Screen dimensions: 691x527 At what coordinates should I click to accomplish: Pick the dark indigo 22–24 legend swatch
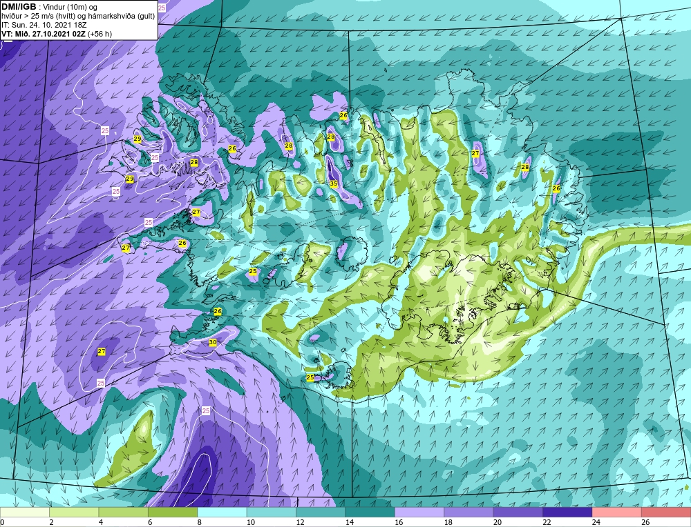coord(567,513)
